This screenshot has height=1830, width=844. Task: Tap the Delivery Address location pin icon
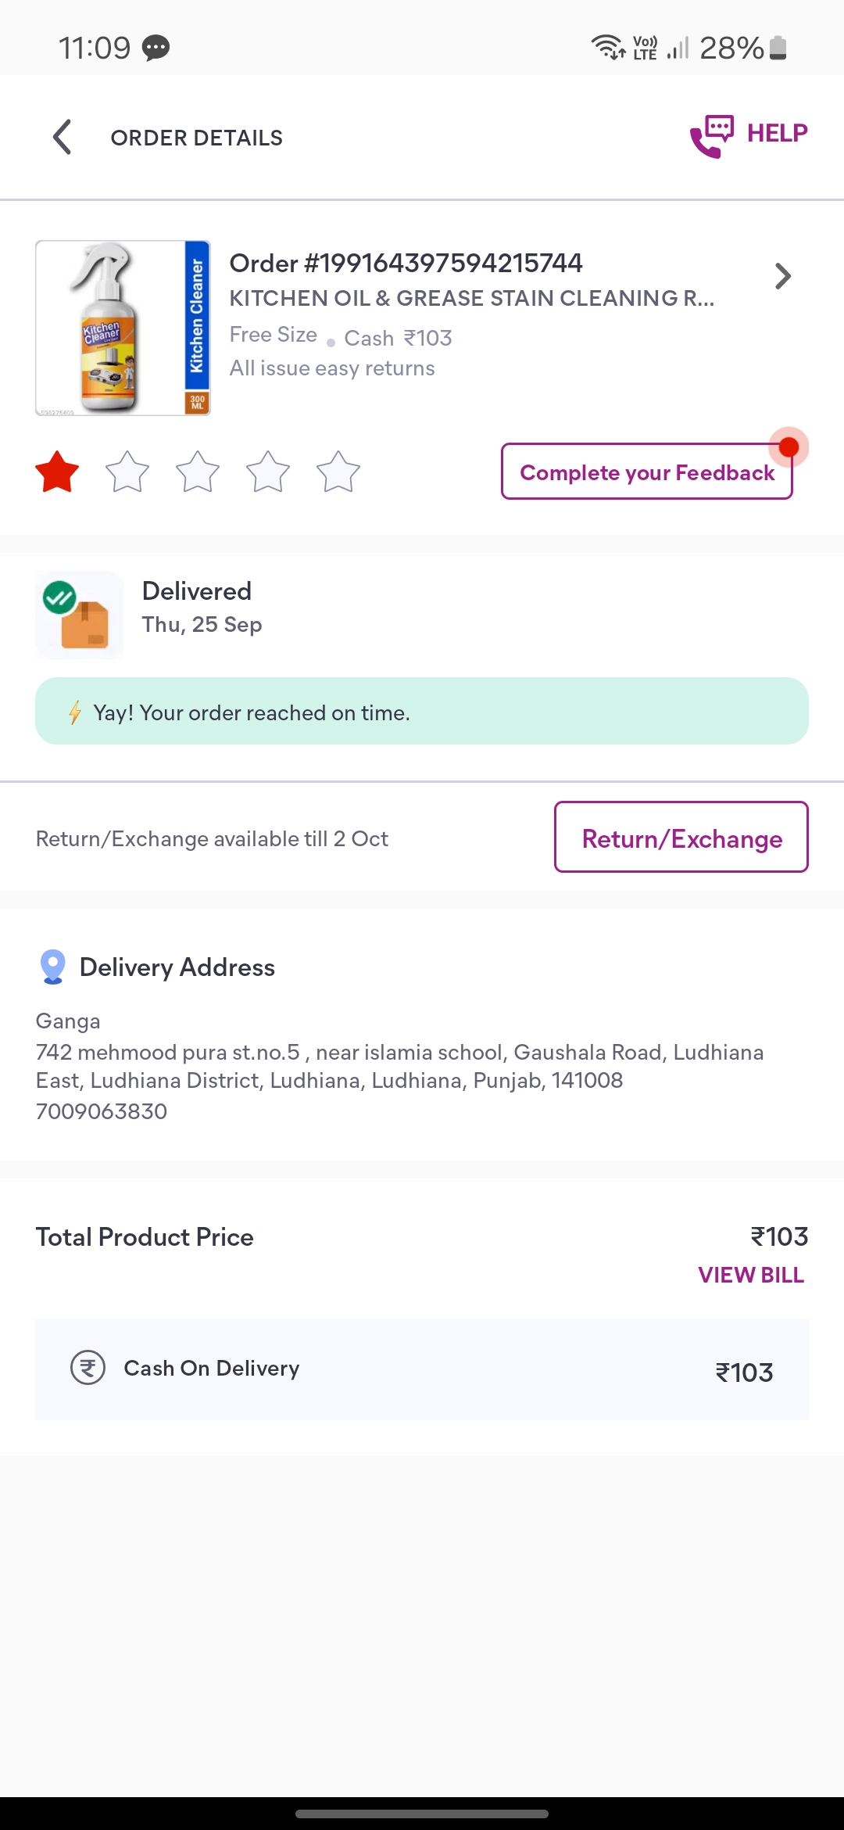click(x=52, y=967)
